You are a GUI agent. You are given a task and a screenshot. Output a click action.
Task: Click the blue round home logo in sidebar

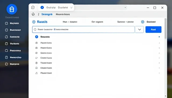click(x=12, y=9)
